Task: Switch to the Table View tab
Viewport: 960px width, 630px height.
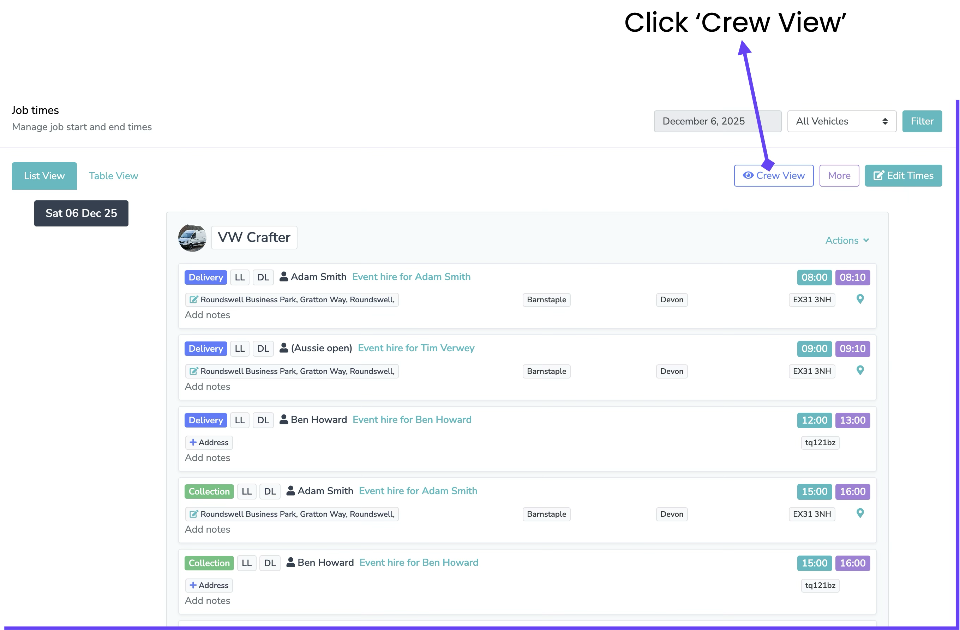Action: (113, 176)
